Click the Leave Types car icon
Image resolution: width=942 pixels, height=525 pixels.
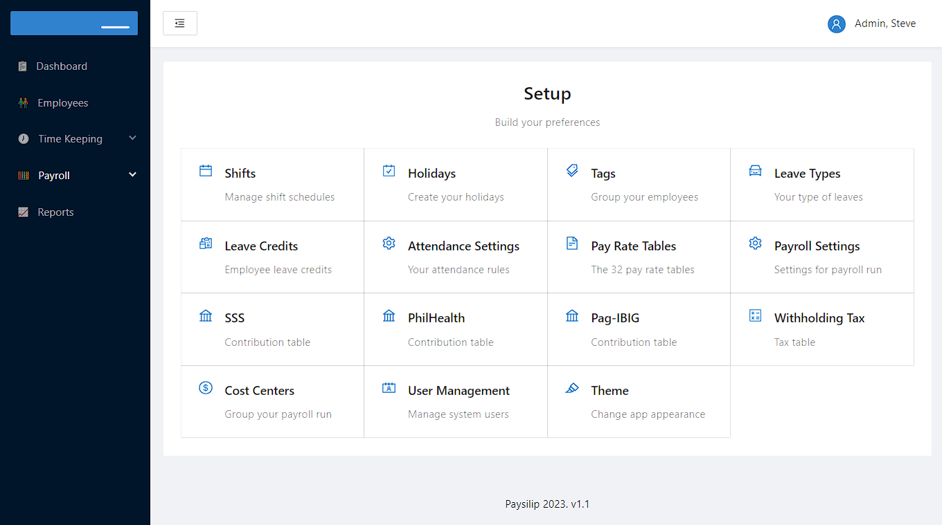coord(755,171)
